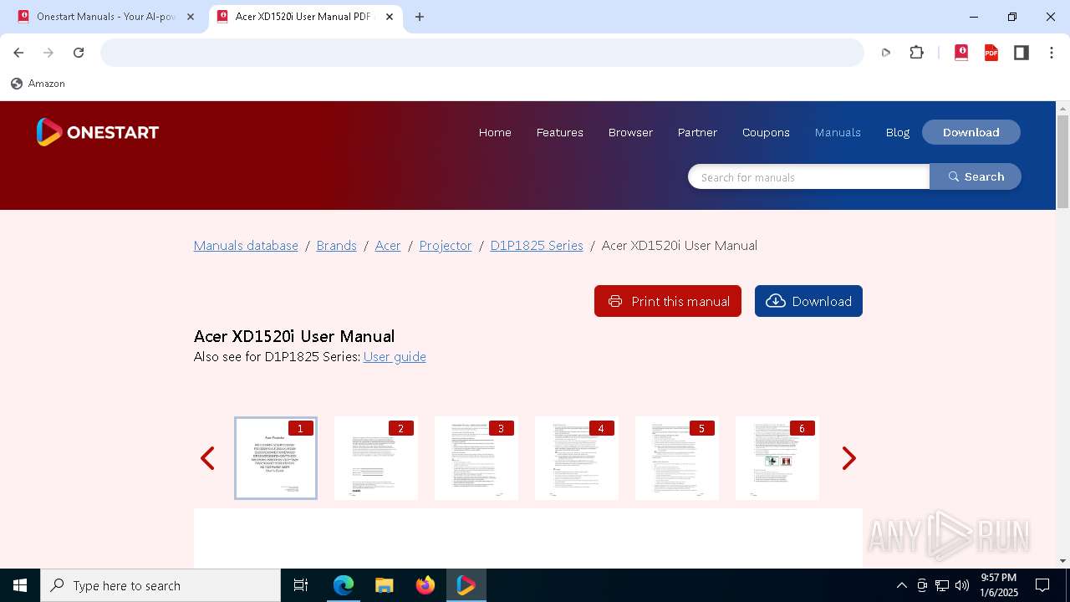Viewport: 1070px width, 602px height.
Task: Click the browser forward arrow
Action: click(48, 53)
